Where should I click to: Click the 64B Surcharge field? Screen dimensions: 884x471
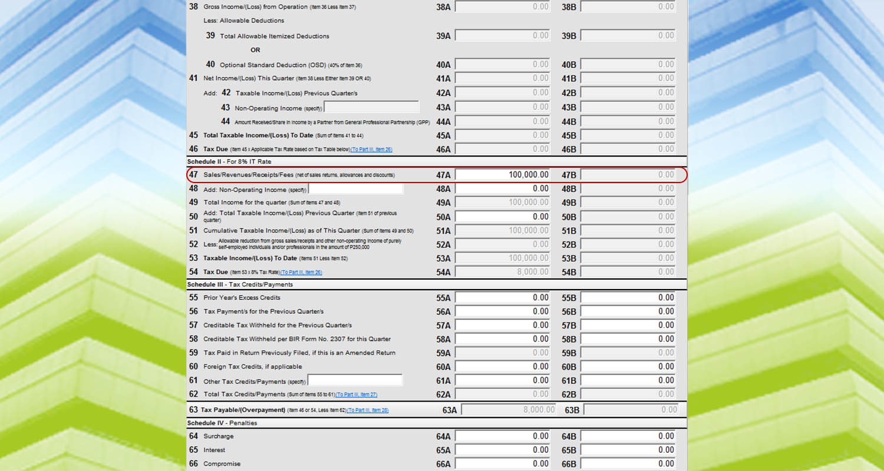[x=628, y=436]
